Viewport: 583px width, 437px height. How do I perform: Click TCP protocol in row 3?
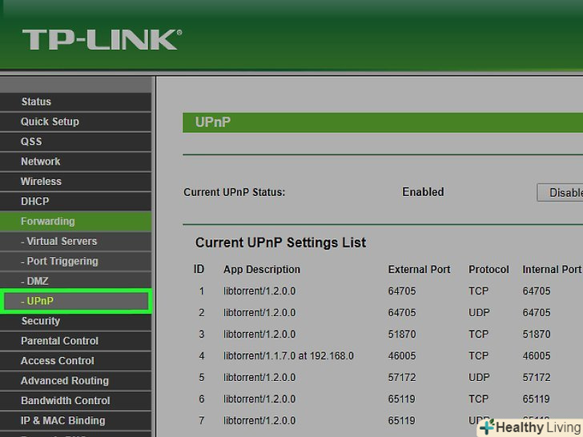tap(478, 334)
